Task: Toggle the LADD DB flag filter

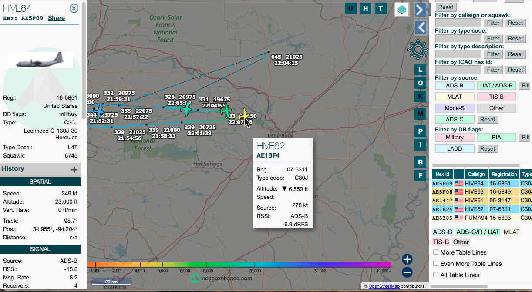Action: [x=455, y=149]
